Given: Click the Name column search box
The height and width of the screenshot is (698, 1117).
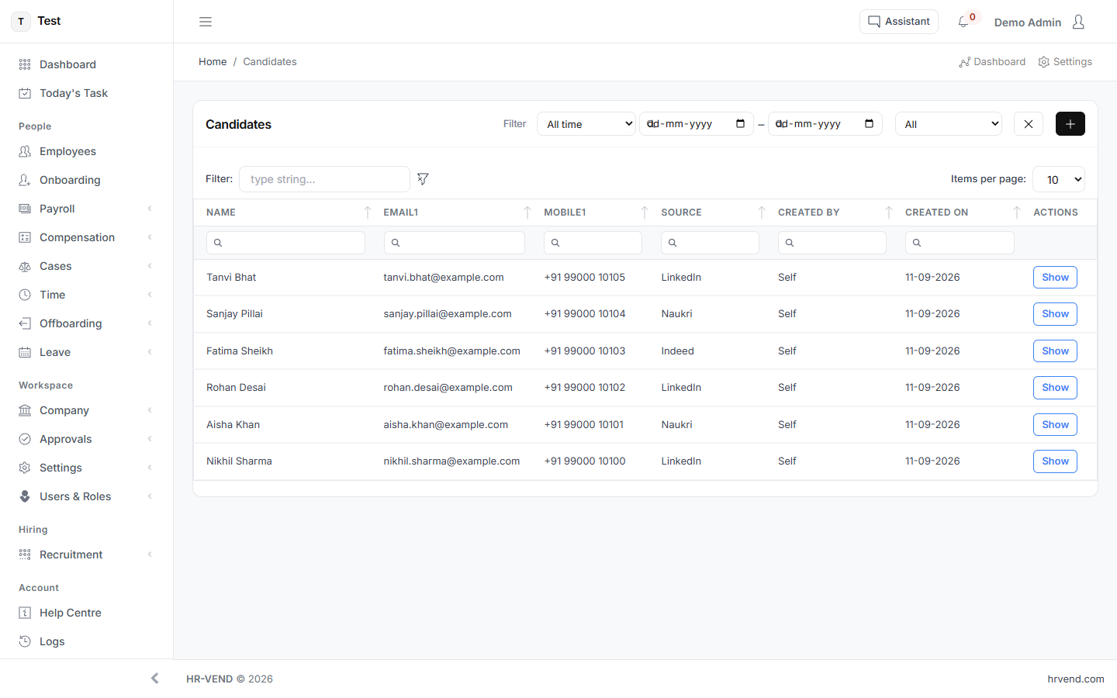Looking at the screenshot, I should 285,243.
